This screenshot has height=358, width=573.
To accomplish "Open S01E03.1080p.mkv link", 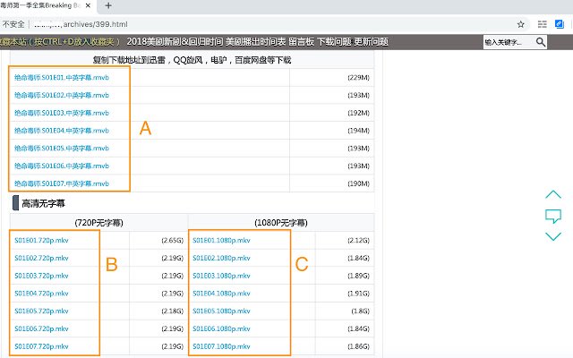I will click(x=221, y=276).
